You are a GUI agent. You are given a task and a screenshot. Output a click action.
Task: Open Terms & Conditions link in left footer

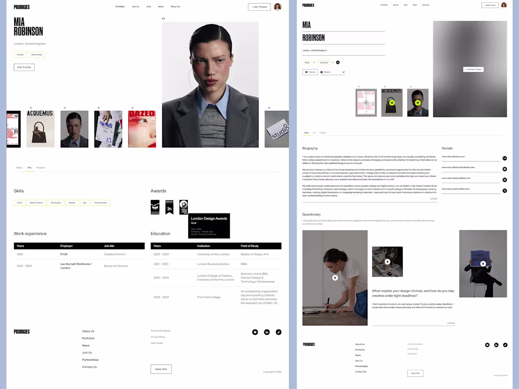click(160, 331)
